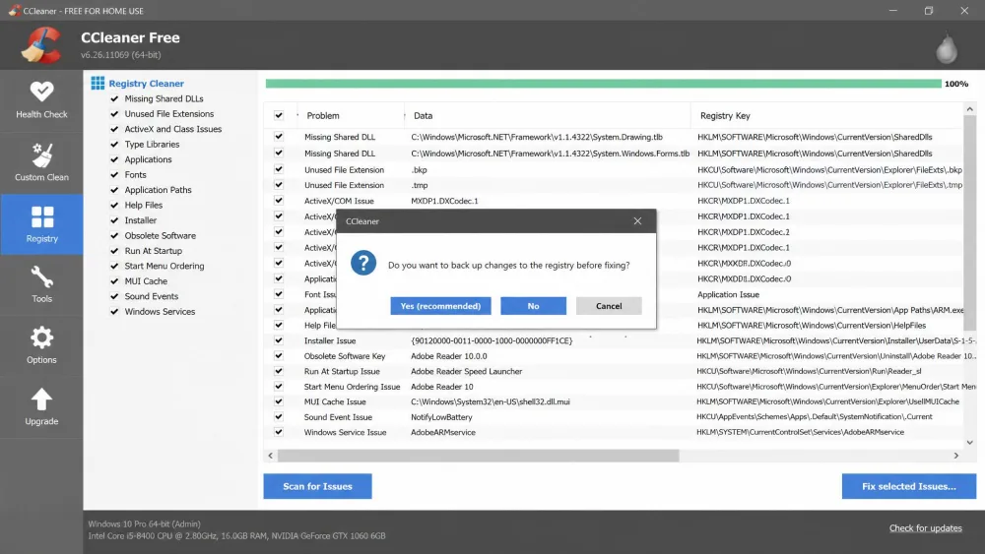
Task: Cancel the registry backup prompt
Action: (x=608, y=306)
